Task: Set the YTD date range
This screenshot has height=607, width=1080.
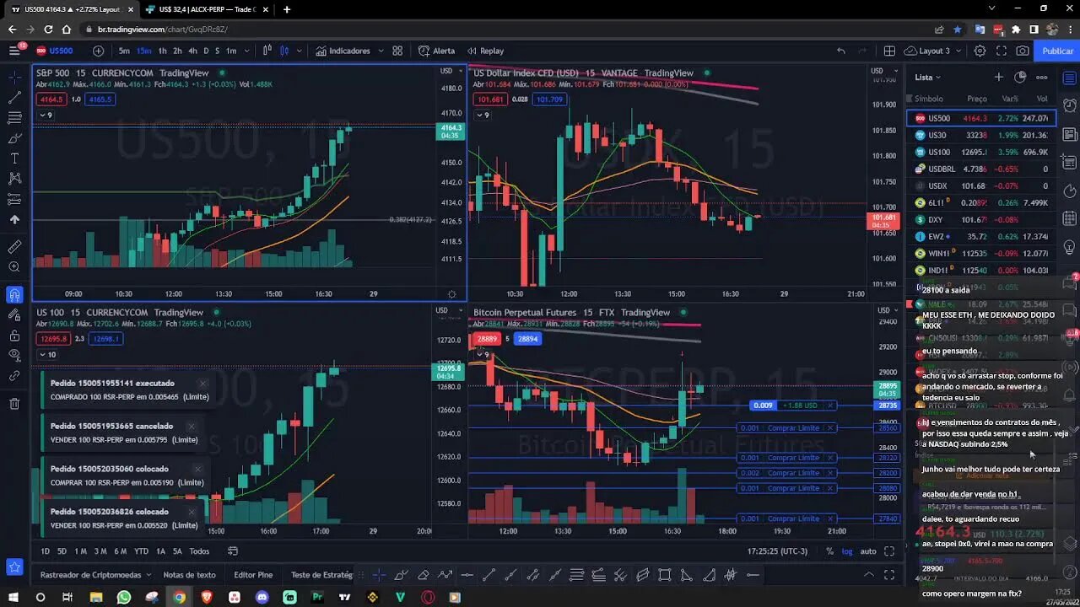Action: (x=141, y=551)
